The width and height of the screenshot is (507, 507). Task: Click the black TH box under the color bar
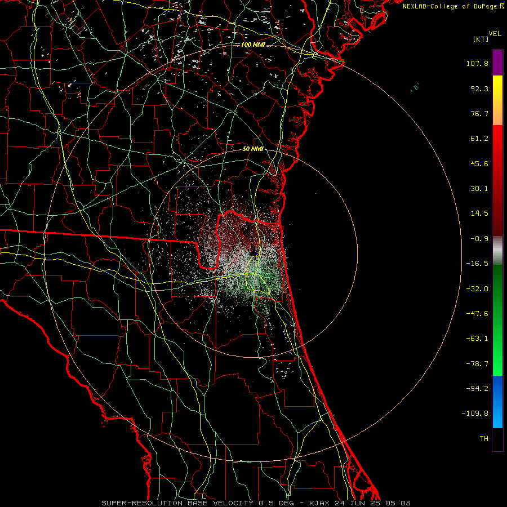[497, 439]
